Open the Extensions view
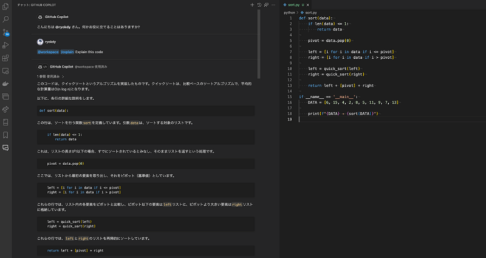 pyautogui.click(x=6, y=58)
